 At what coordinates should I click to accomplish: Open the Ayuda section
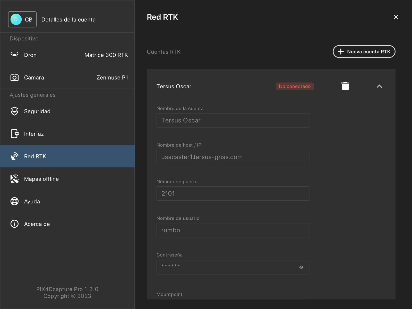[67, 201]
